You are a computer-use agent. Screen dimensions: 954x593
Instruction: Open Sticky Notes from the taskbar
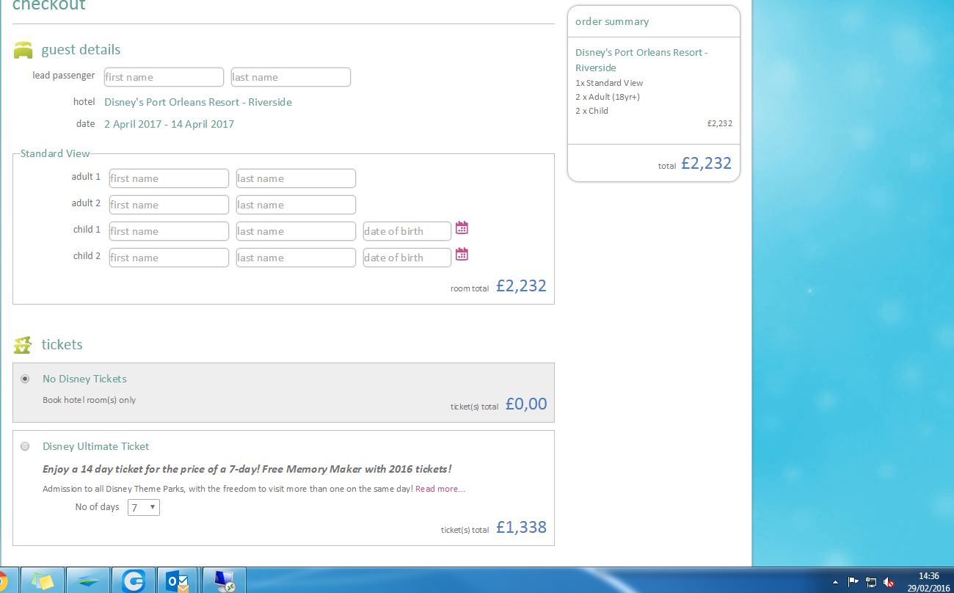[x=43, y=581]
